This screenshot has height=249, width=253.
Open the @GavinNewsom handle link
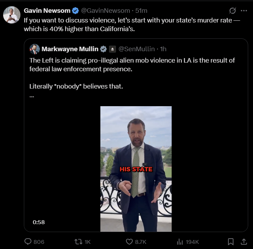(x=105, y=11)
